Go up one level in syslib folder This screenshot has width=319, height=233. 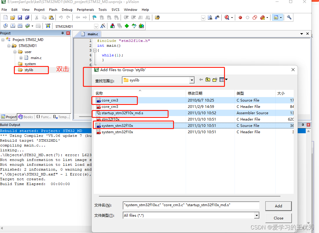(x=208, y=80)
